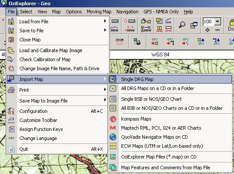234x174 pixels.
Task: Choose All DRG Maps on a CD or in a Folder
Action: tap(170, 88)
